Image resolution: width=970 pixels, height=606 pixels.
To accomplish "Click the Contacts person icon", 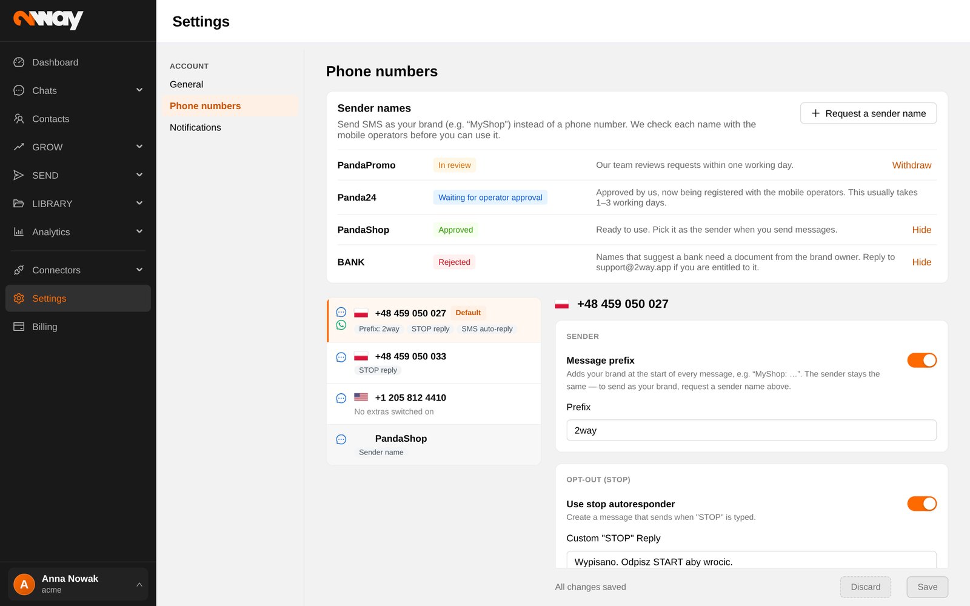I will (19, 119).
